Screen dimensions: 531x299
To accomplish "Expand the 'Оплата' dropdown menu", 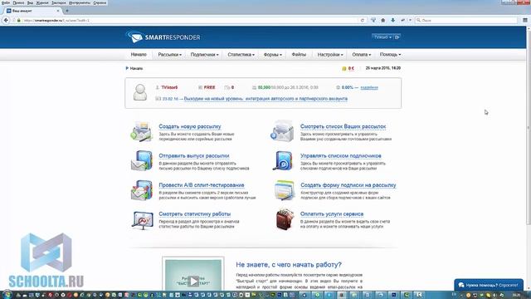I will [x=362, y=55].
